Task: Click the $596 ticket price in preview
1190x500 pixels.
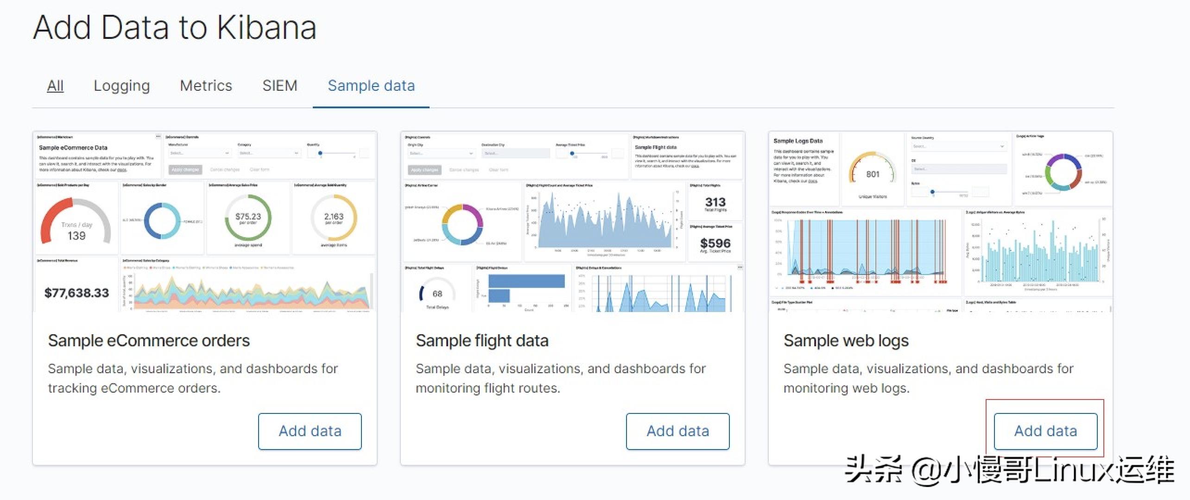Action: tap(715, 243)
